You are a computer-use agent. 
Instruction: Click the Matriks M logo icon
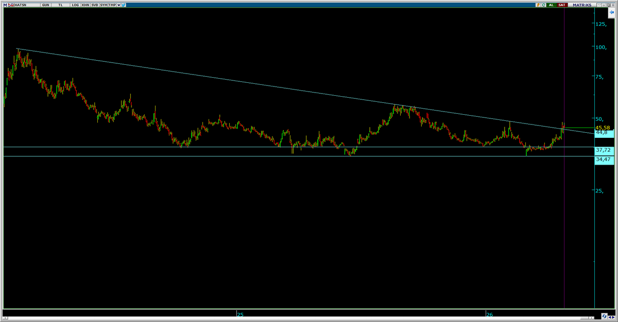(5, 5)
